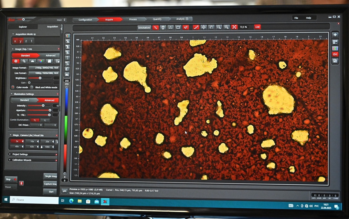This screenshot has height=219, width=349.
Task: Click the RGB color balance icon
Action: click(x=41, y=61)
